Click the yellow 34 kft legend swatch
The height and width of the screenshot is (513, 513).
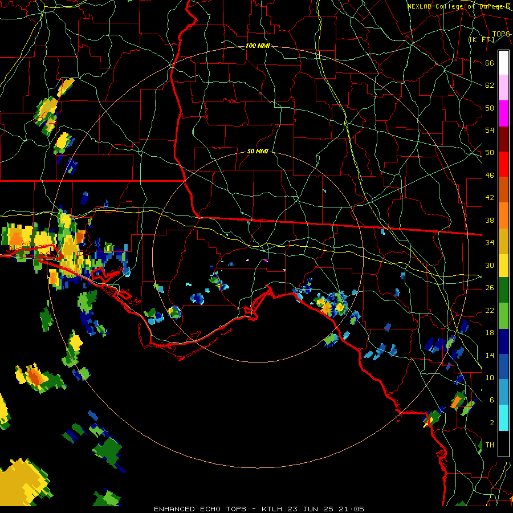click(x=503, y=265)
